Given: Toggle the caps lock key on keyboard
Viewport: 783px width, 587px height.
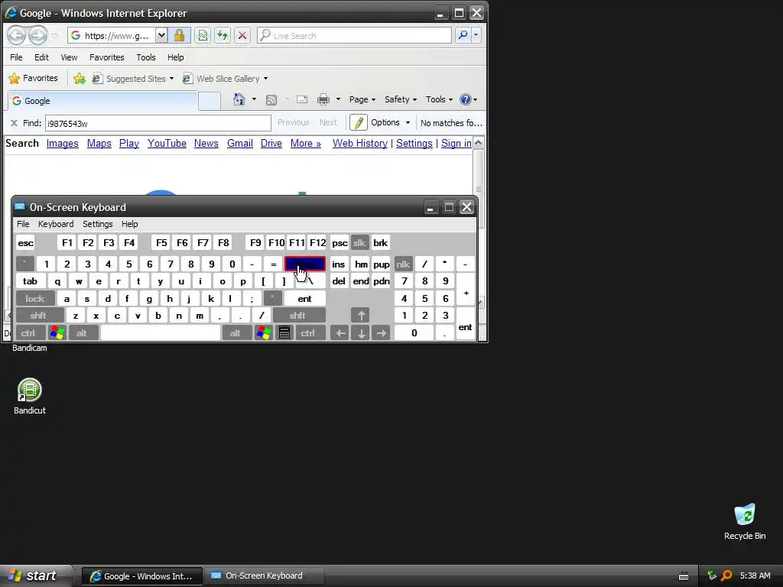Looking at the screenshot, I should tap(35, 299).
